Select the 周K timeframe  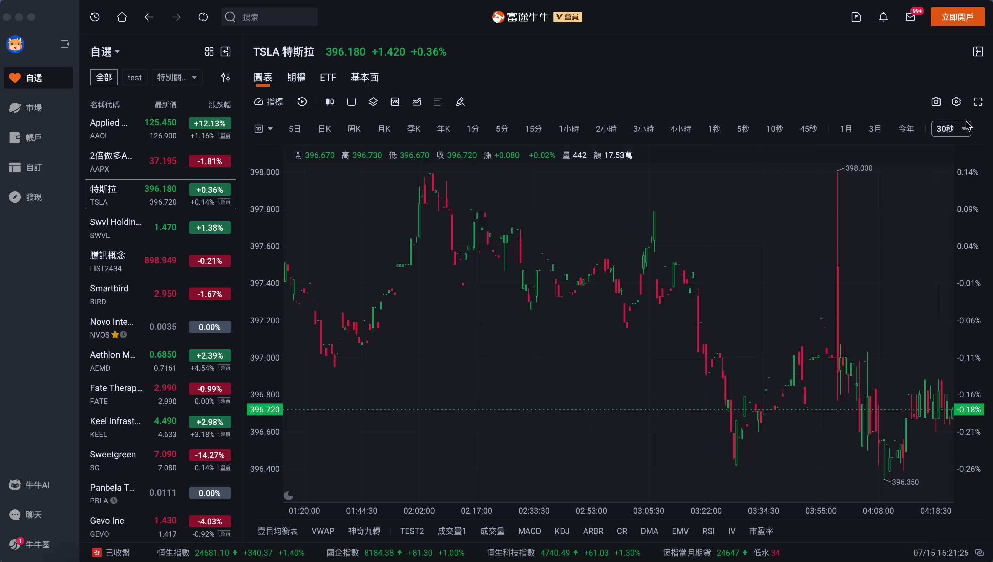tap(354, 129)
